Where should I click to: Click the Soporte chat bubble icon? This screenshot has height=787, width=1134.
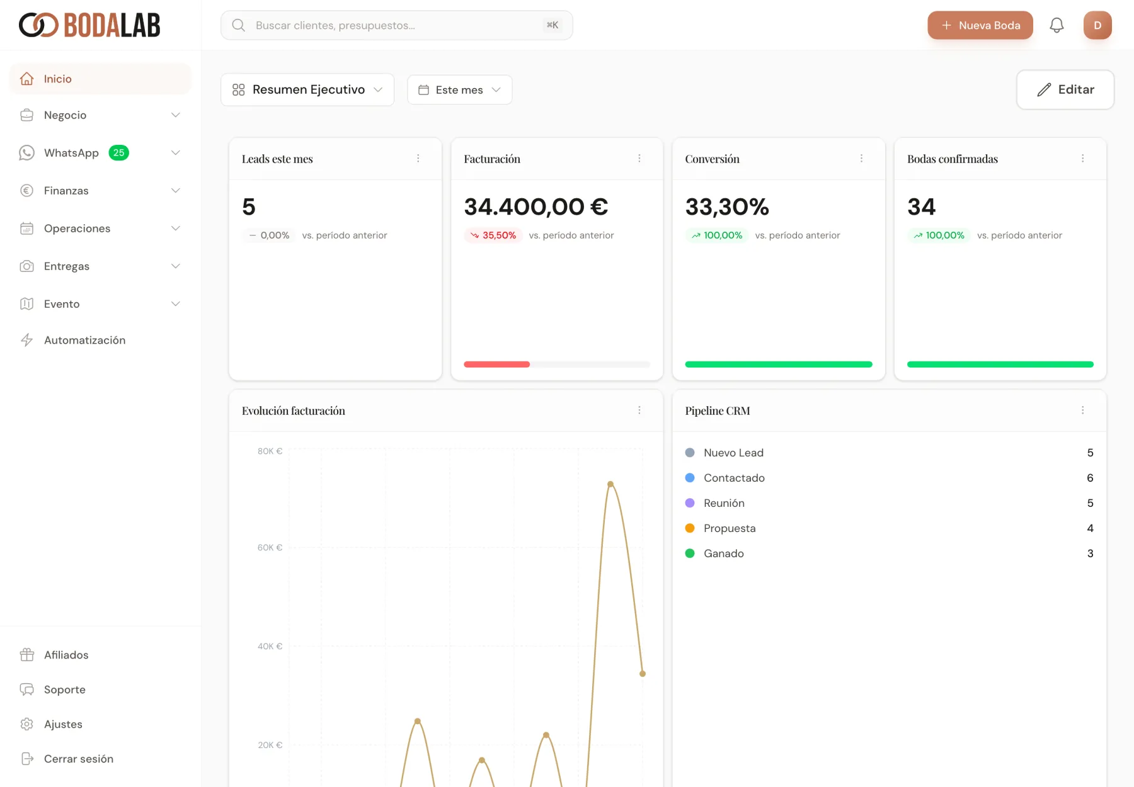click(x=26, y=689)
